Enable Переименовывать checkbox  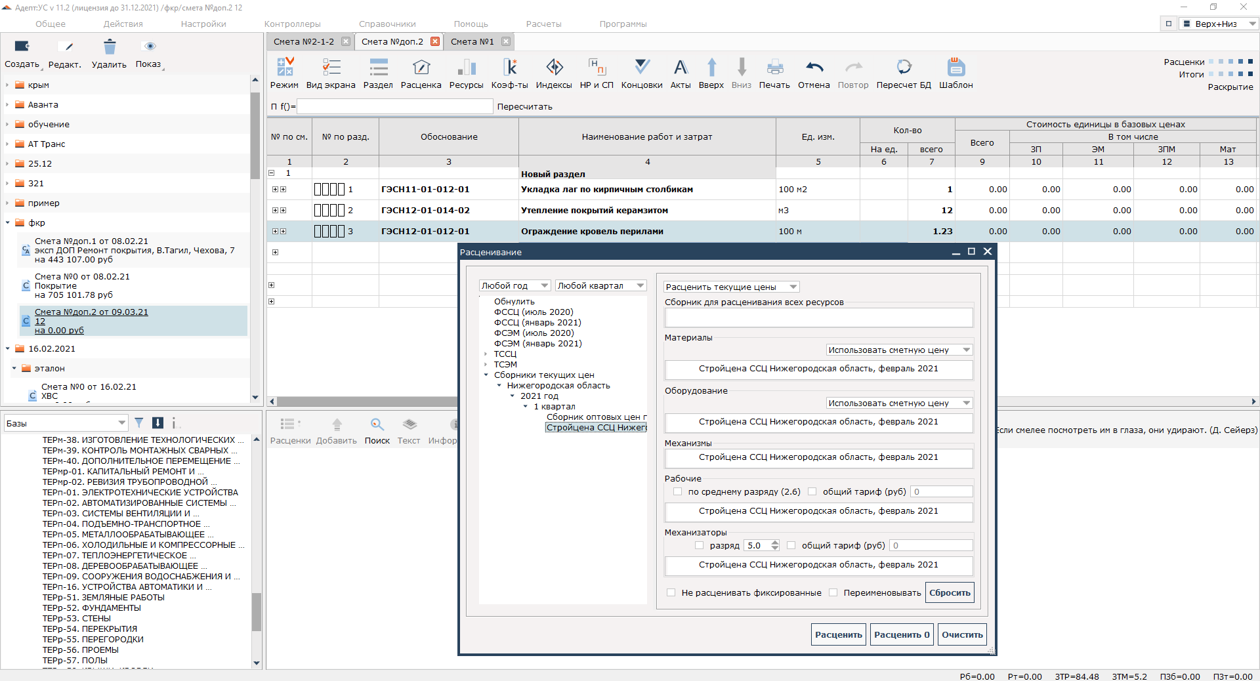pos(833,592)
